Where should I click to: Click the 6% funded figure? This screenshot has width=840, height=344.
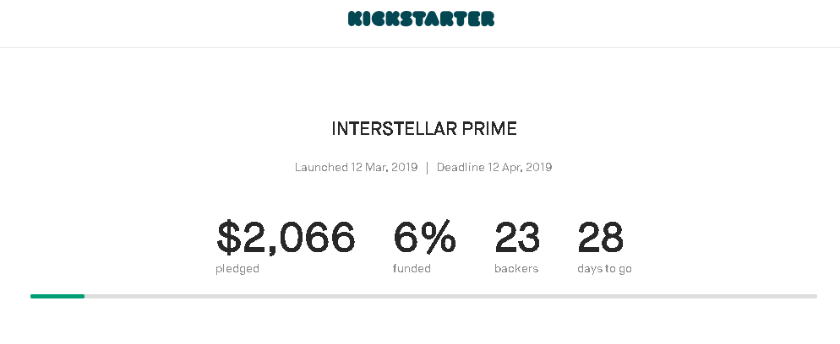424,237
